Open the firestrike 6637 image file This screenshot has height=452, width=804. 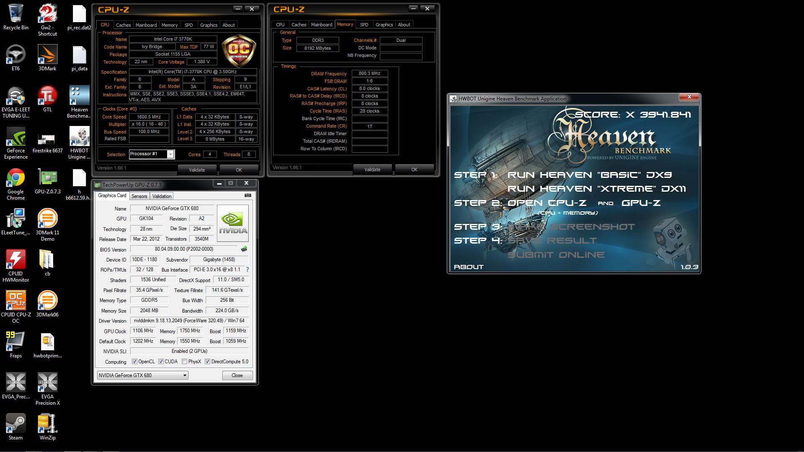point(47,143)
